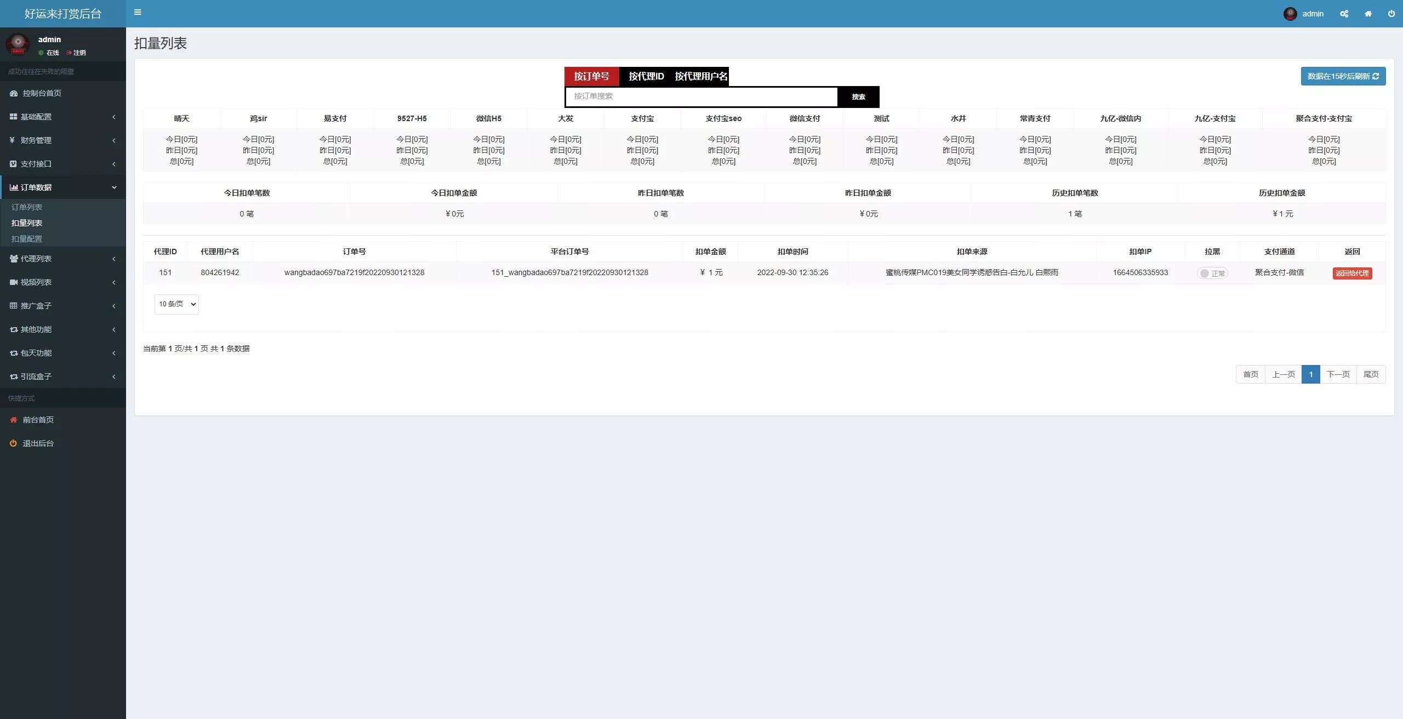
Task: Open 控制台首页 dashboard in sidebar
Action: [63, 93]
